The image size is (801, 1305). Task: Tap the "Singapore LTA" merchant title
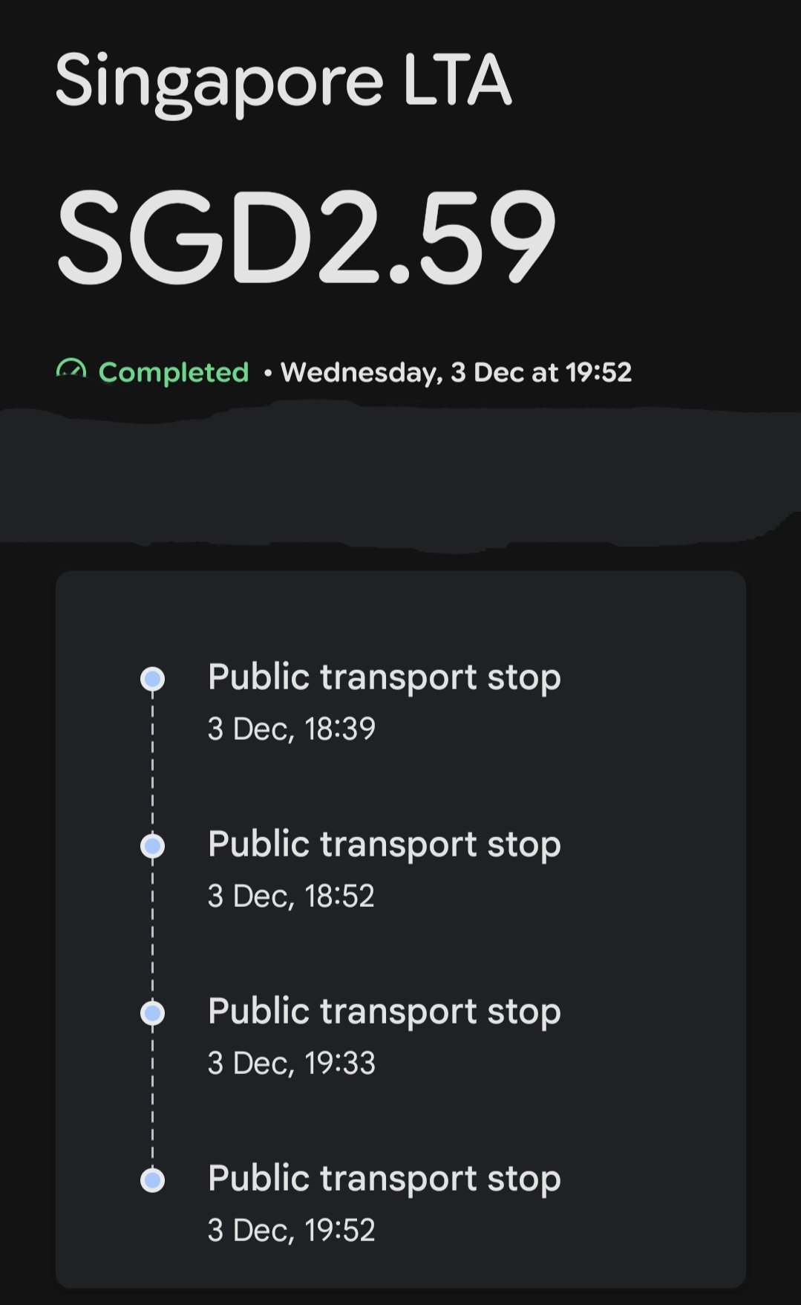point(283,80)
